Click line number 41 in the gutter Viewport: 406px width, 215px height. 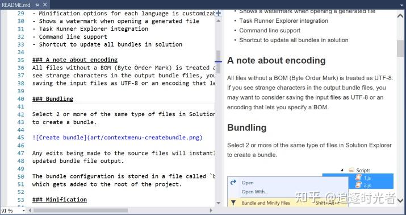[x=20, y=106]
